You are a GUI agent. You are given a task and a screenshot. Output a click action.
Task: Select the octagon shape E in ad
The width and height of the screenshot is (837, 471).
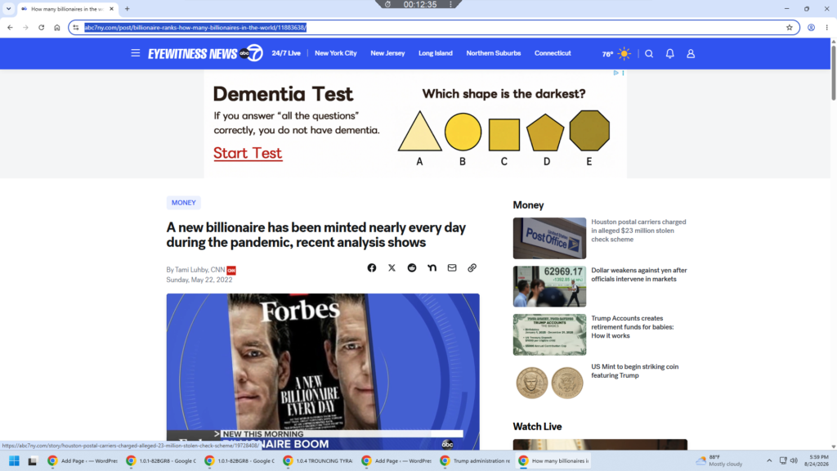tap(589, 131)
